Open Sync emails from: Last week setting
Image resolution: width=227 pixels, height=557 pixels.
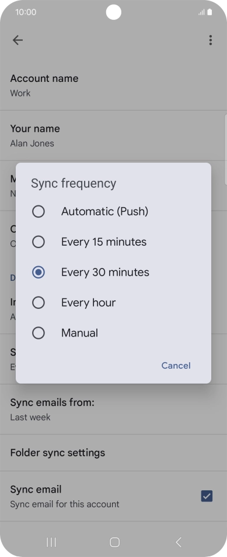[113, 409]
